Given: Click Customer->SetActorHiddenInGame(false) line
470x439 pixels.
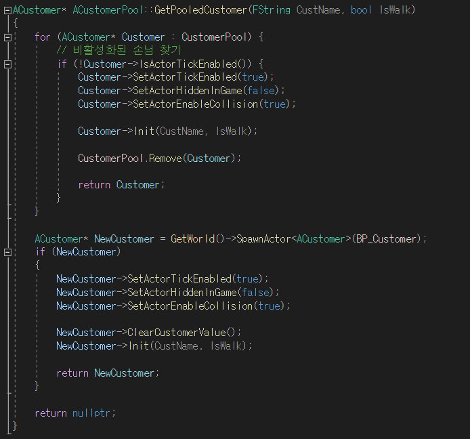Looking at the screenshot, I should [x=181, y=91].
